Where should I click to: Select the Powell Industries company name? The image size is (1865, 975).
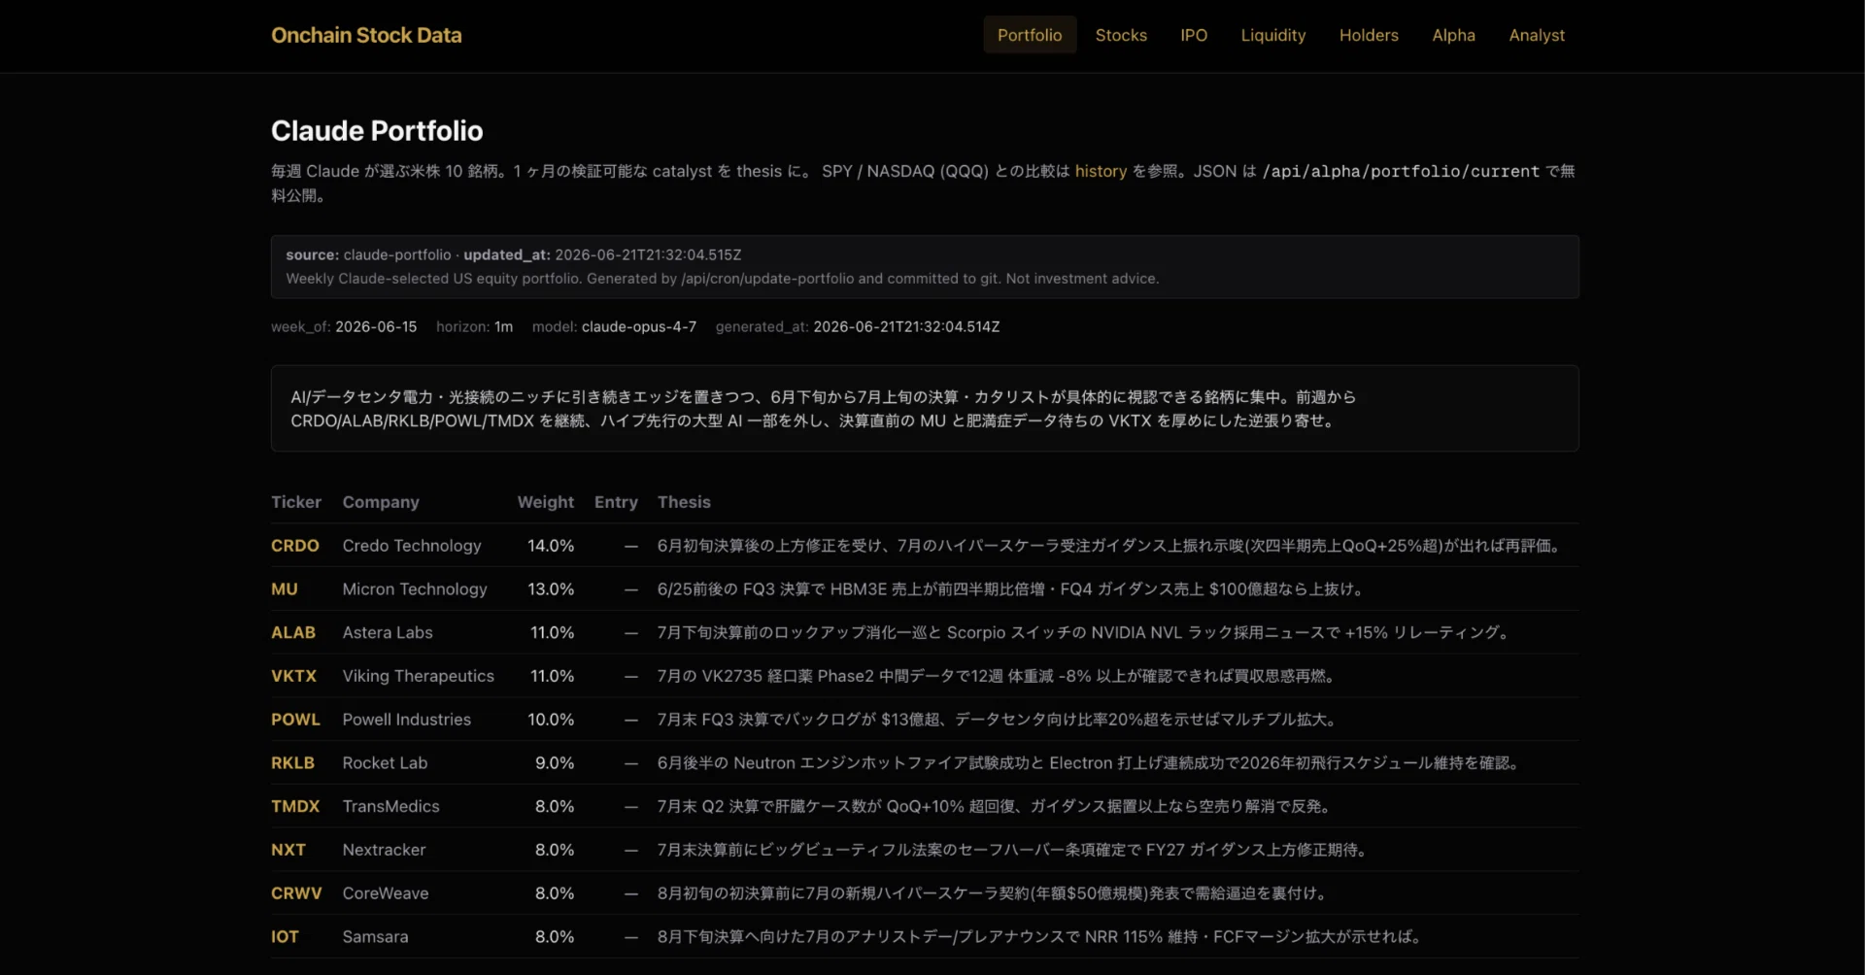407,720
